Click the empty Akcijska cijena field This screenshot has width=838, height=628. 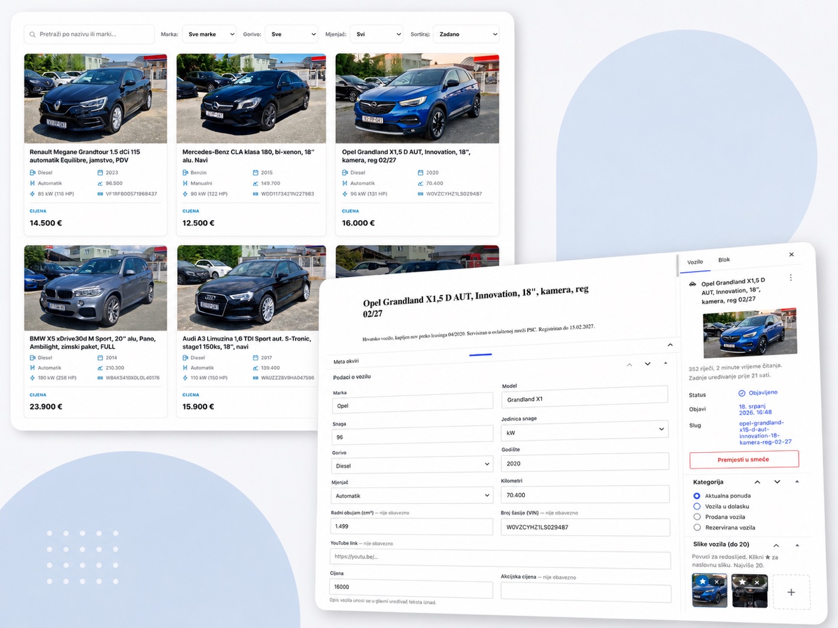(586, 592)
